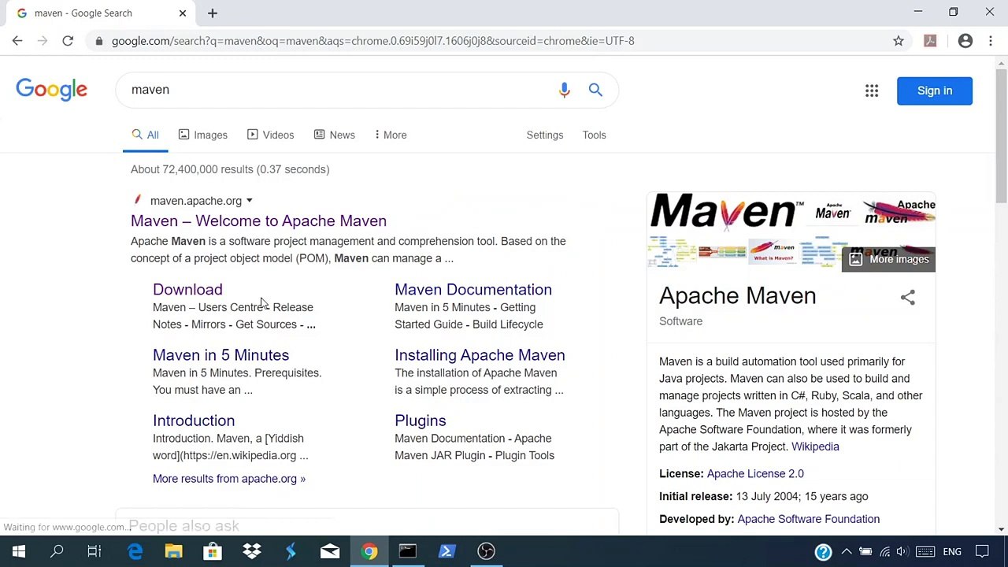The height and width of the screenshot is (567, 1008).
Task: Close the maven Google Search tab
Action: [183, 13]
